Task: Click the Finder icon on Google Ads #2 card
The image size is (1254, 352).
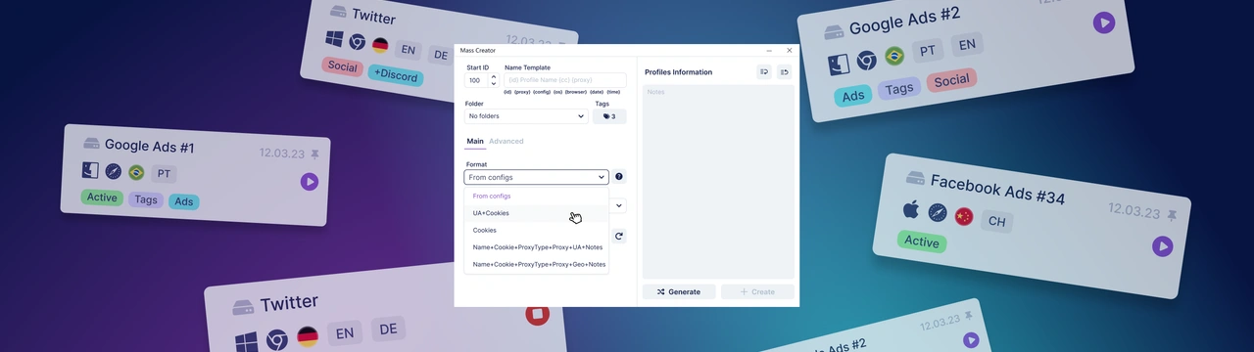Action: (x=839, y=65)
